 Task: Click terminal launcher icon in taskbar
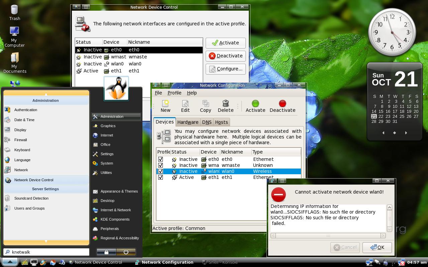[34, 262]
